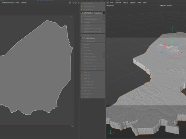Click the world axis indicator in viewport corner
186x139 pixels.
point(110,132)
